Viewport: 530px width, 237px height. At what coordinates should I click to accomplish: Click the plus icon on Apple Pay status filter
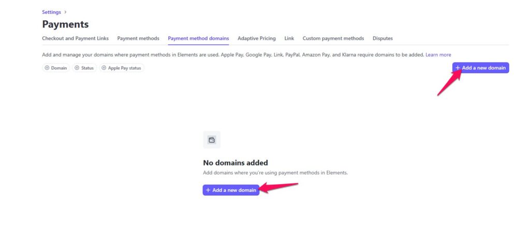(104, 68)
